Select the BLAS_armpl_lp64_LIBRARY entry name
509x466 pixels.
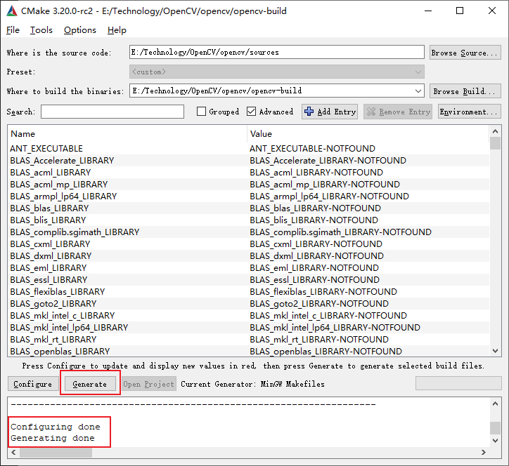(63, 197)
